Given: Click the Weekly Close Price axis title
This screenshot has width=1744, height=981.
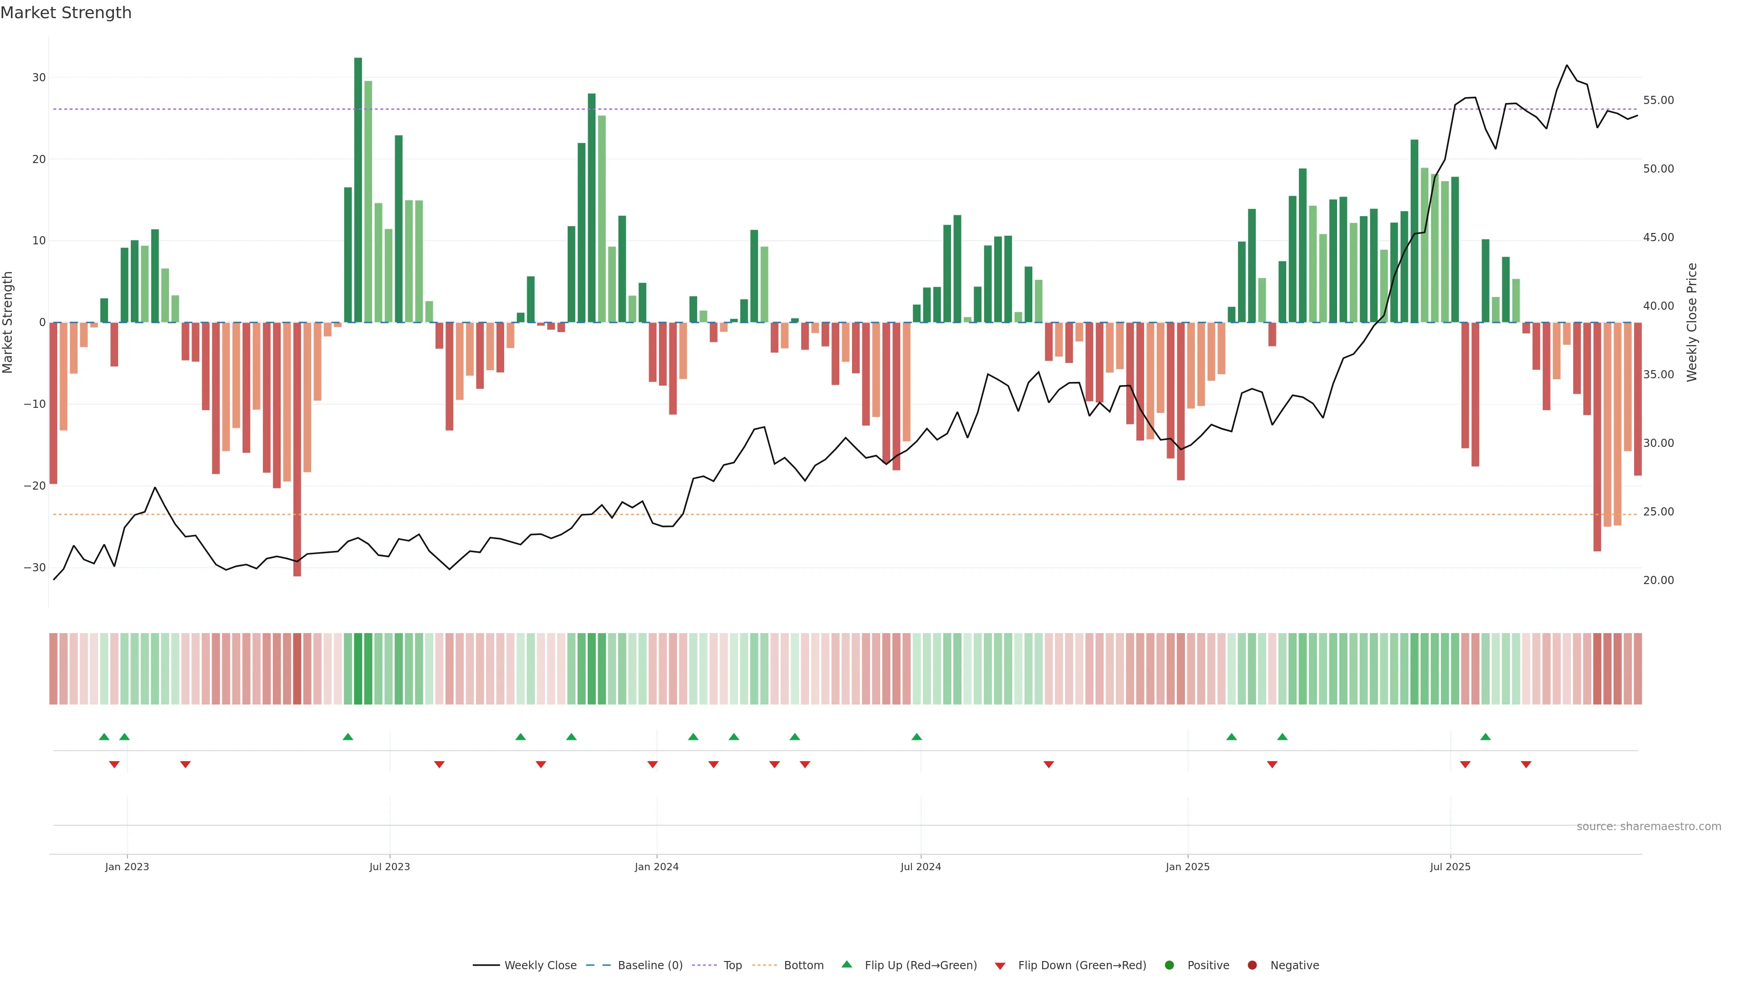Looking at the screenshot, I should coord(1692,322).
